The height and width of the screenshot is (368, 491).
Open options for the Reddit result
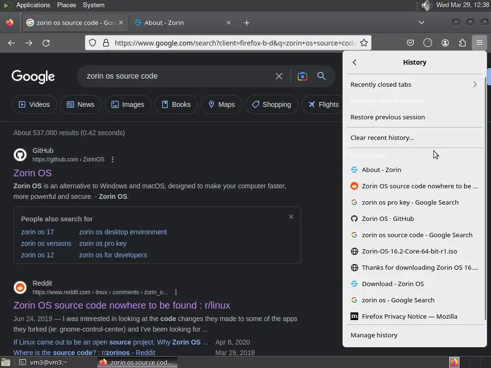176,292
